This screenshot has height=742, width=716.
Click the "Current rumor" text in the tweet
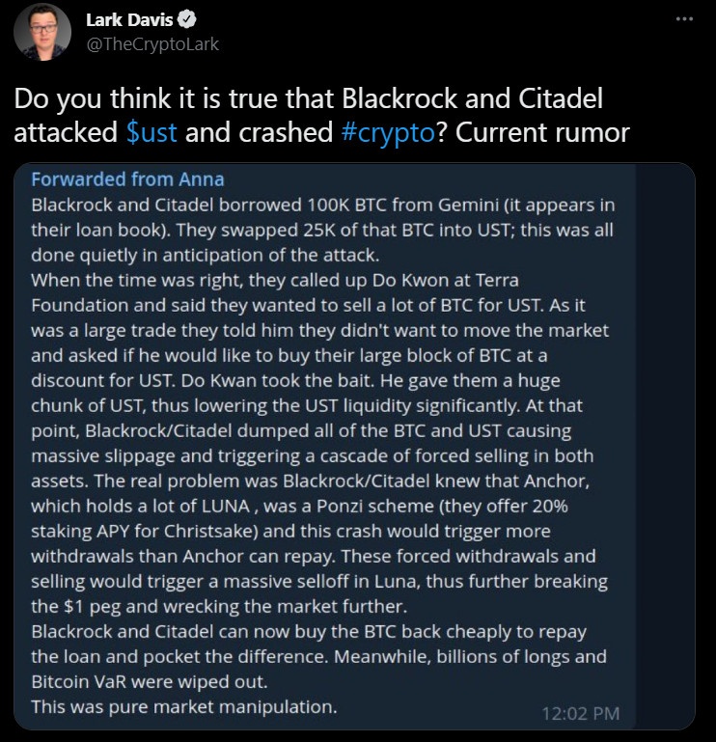542,132
